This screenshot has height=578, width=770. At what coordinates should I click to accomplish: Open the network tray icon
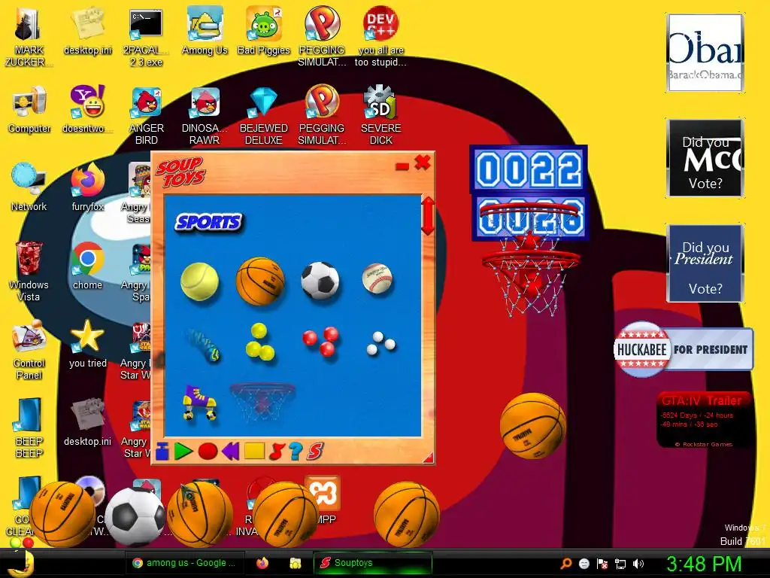point(620,564)
